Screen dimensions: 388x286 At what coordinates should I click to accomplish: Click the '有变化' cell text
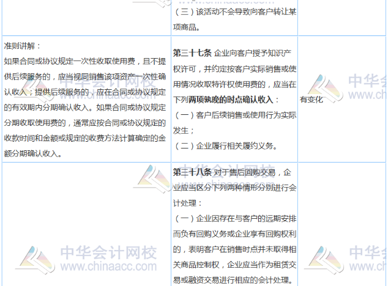coord(312,100)
